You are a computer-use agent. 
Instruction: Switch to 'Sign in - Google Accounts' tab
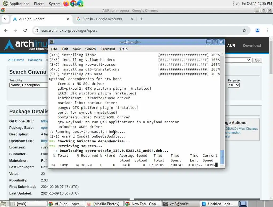[102, 19]
